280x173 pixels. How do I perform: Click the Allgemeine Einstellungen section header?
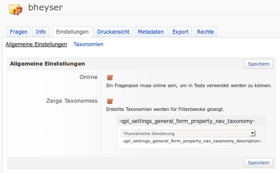(48, 64)
